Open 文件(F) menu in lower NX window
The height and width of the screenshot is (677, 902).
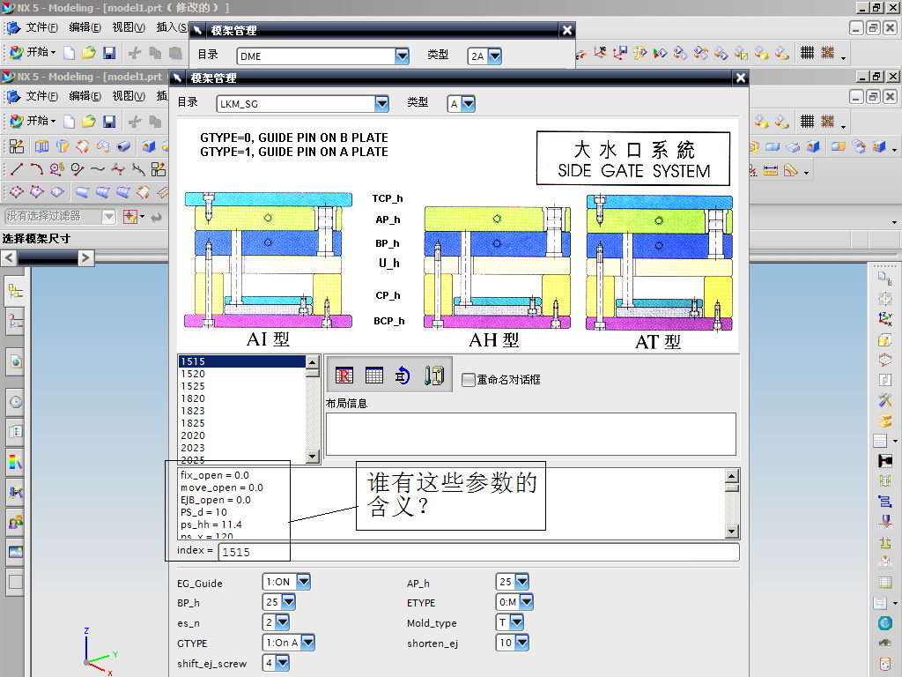41,96
